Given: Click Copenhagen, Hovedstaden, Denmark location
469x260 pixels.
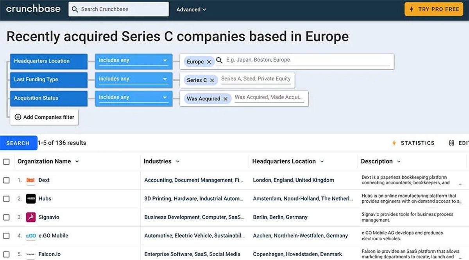Looking at the screenshot, I should point(297,254).
